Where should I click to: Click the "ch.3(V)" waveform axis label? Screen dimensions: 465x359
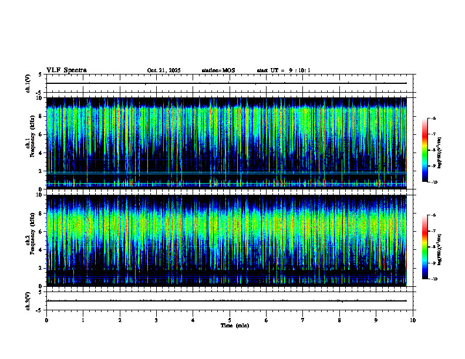(x=28, y=301)
